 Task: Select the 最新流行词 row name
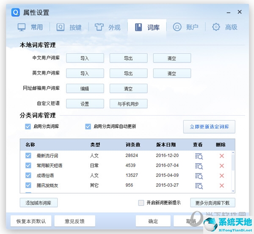click(47, 156)
